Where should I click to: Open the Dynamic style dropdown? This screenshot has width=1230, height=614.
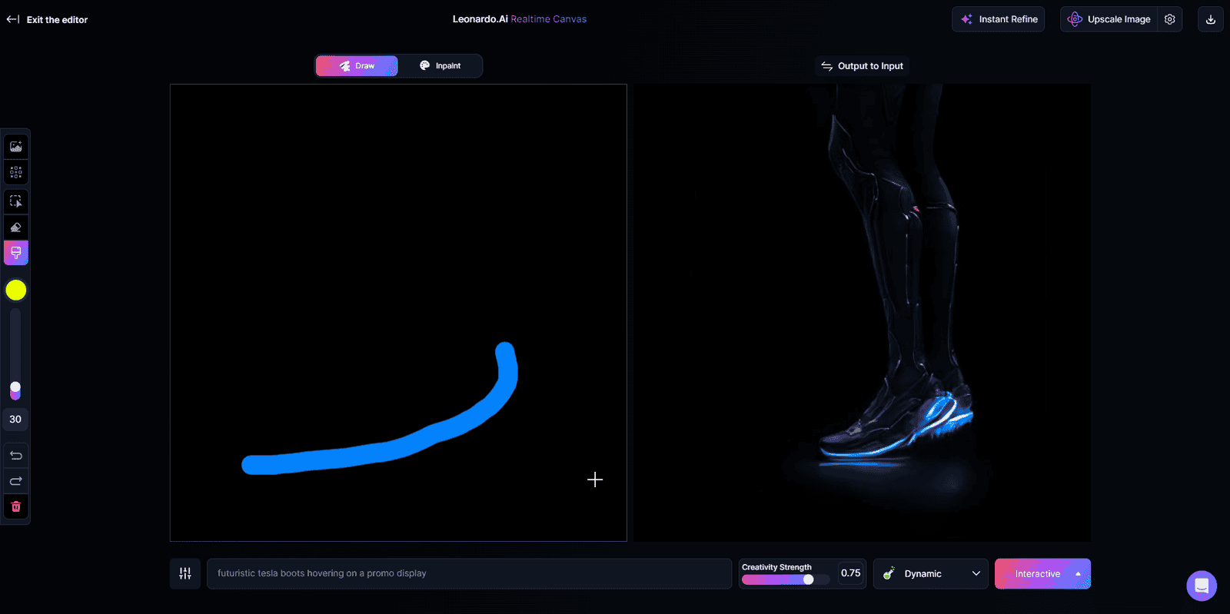tap(931, 573)
